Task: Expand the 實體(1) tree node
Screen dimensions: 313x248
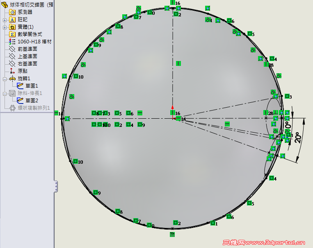Action: point(5,27)
